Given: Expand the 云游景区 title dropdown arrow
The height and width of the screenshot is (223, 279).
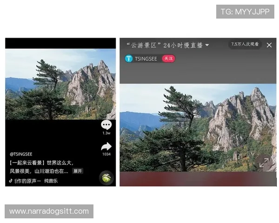Looking at the screenshot, I should click(x=207, y=45).
